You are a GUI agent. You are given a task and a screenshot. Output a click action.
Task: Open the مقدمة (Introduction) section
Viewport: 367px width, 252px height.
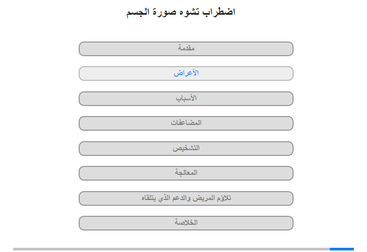(186, 49)
